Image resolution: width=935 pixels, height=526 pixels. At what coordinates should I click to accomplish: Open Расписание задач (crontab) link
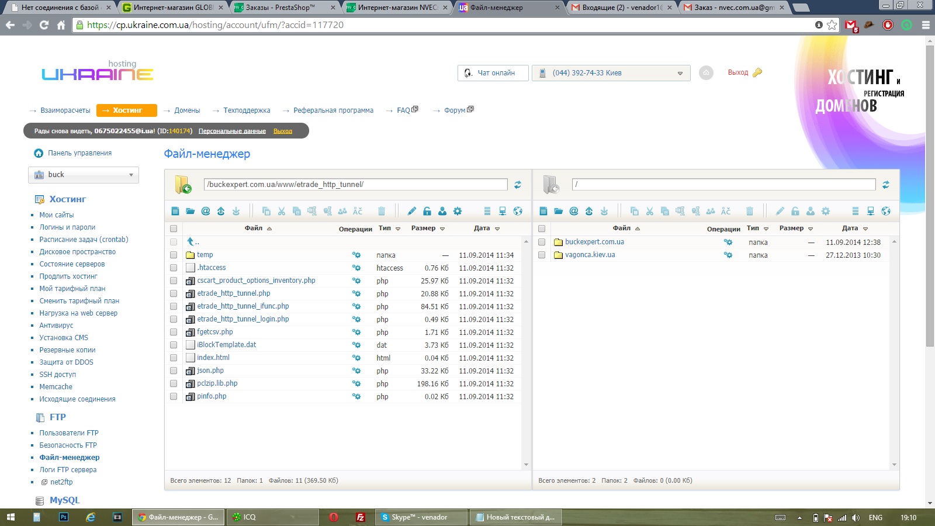click(84, 240)
